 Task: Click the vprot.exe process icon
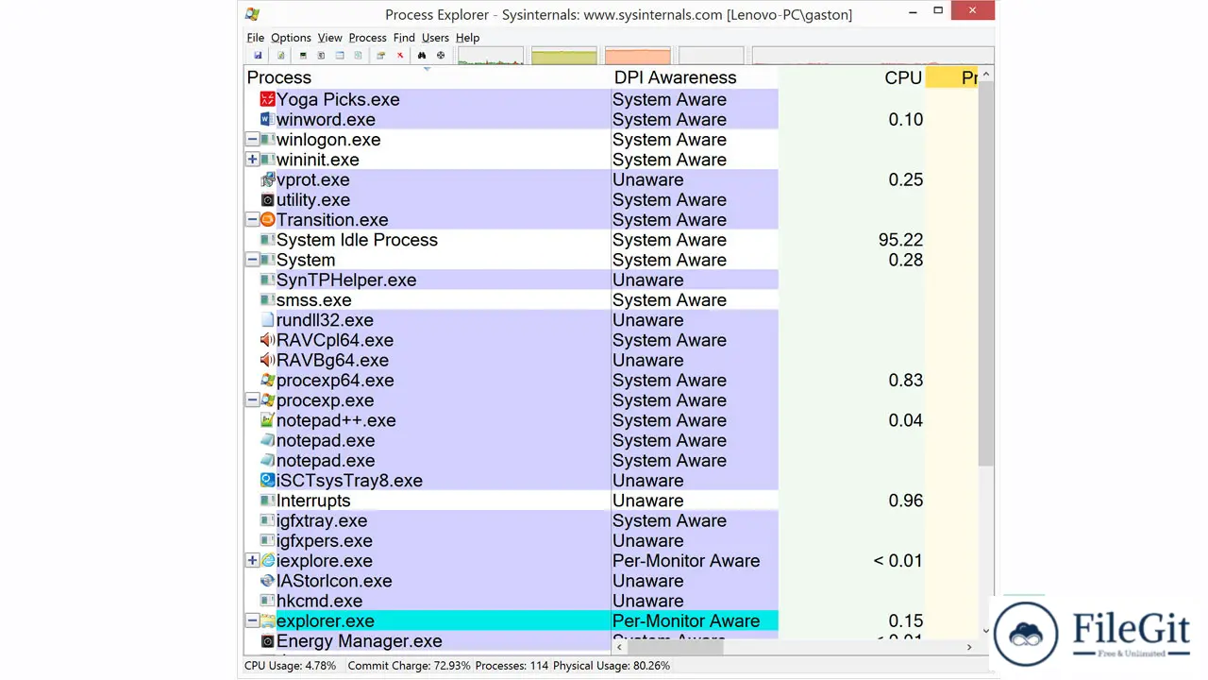click(267, 179)
